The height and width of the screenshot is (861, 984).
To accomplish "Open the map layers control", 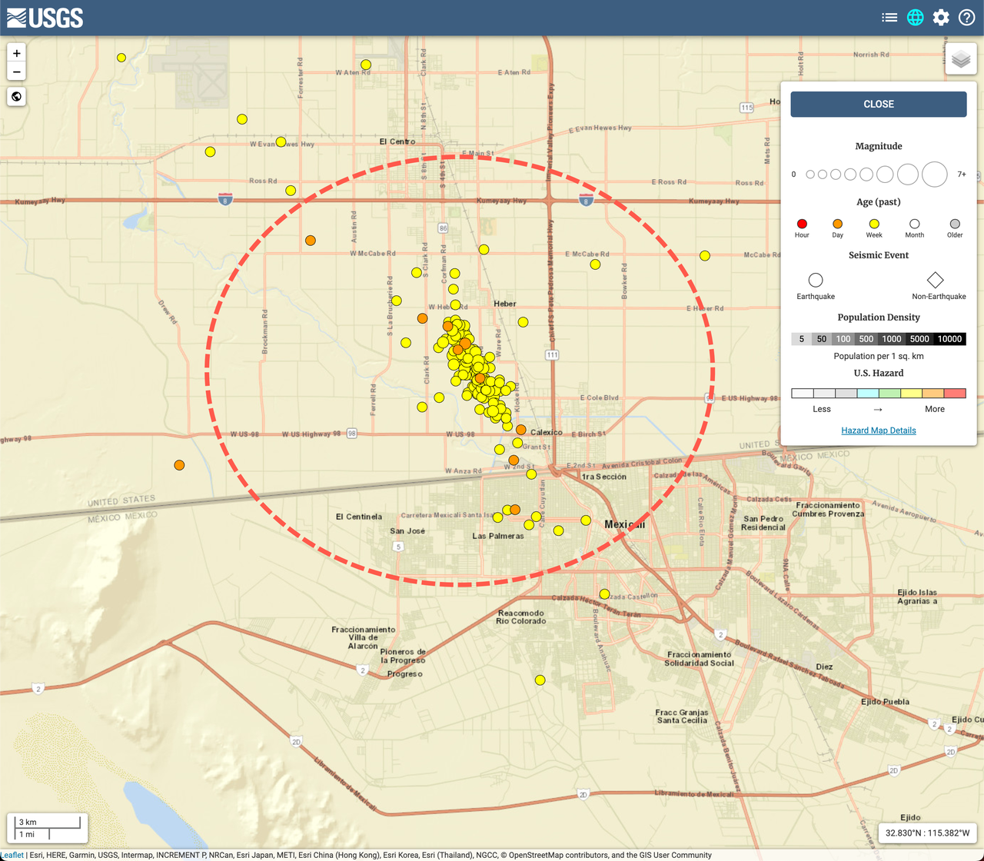I will coord(960,58).
